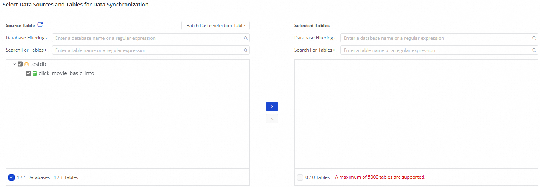Click search icon in selected Database Filtering
This screenshot has width=540, height=187.
pos(534,38)
